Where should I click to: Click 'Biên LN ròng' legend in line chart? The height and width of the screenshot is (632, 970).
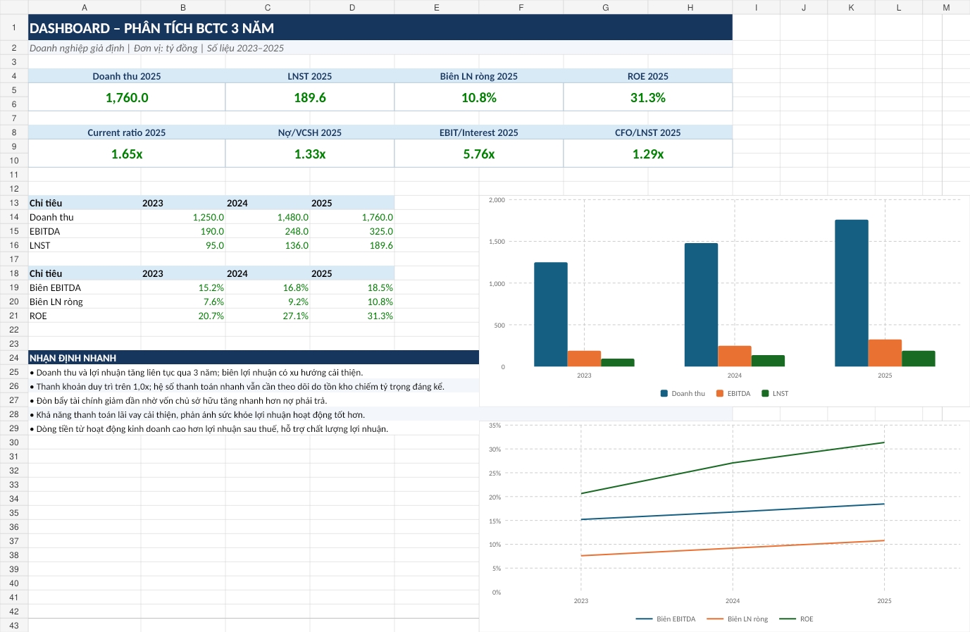(x=738, y=619)
